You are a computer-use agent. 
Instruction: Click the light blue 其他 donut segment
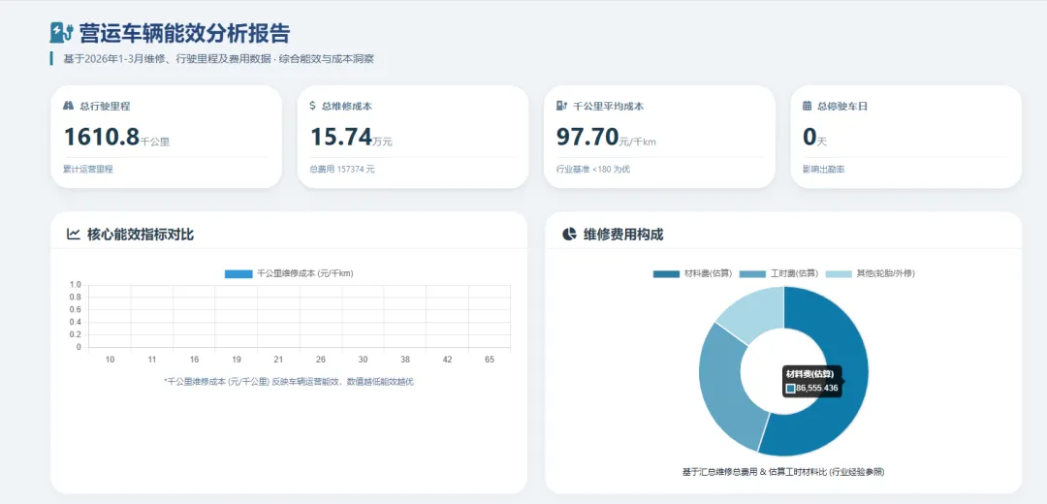click(754, 310)
